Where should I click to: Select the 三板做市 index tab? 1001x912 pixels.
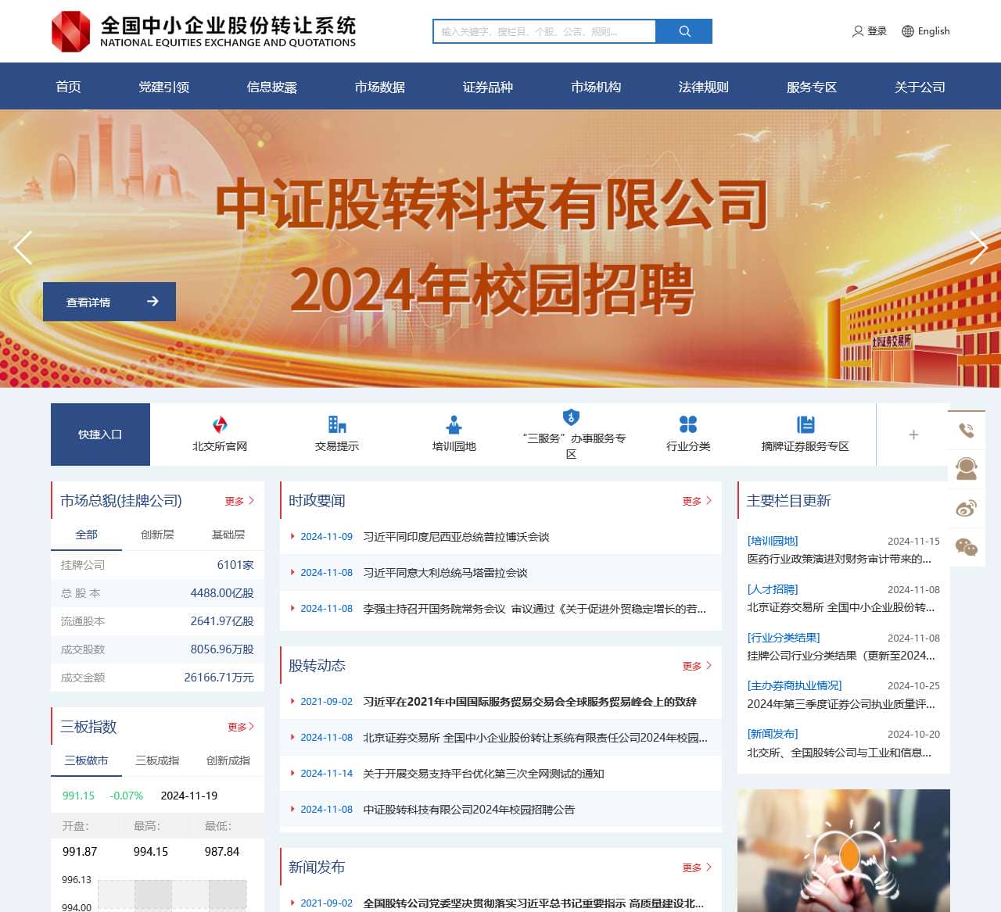pos(86,760)
